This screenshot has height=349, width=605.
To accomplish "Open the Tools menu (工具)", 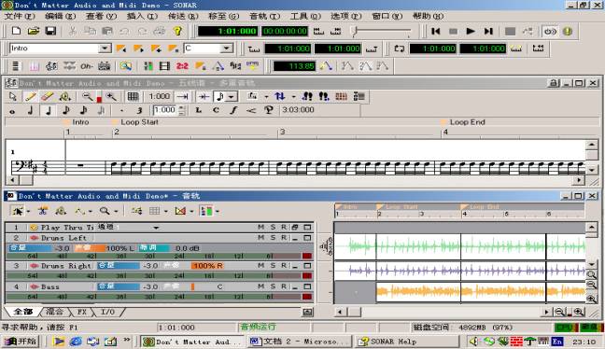I will coord(305,16).
